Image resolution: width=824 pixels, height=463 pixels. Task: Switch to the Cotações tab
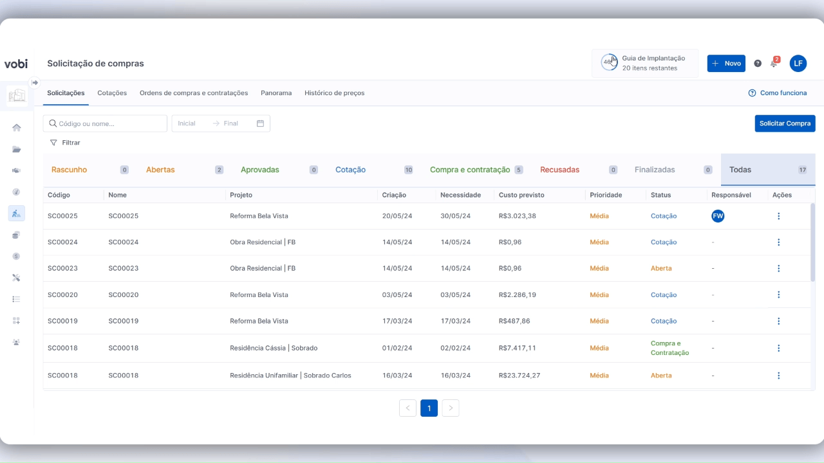(x=112, y=93)
